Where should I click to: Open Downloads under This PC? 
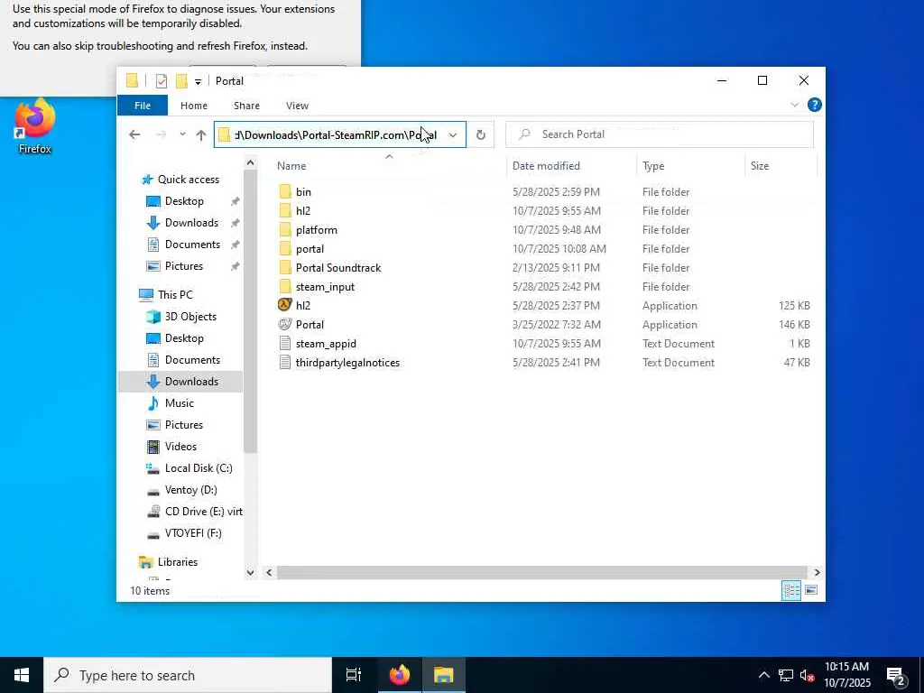[x=191, y=382]
